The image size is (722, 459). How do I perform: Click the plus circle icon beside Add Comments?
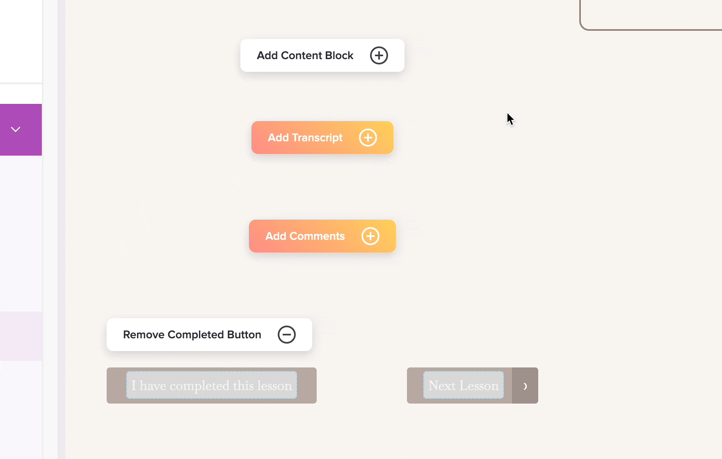coord(370,236)
